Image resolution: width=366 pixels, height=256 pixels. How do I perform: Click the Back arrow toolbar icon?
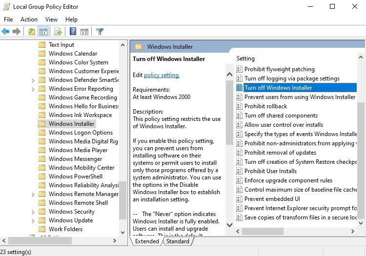6,32
